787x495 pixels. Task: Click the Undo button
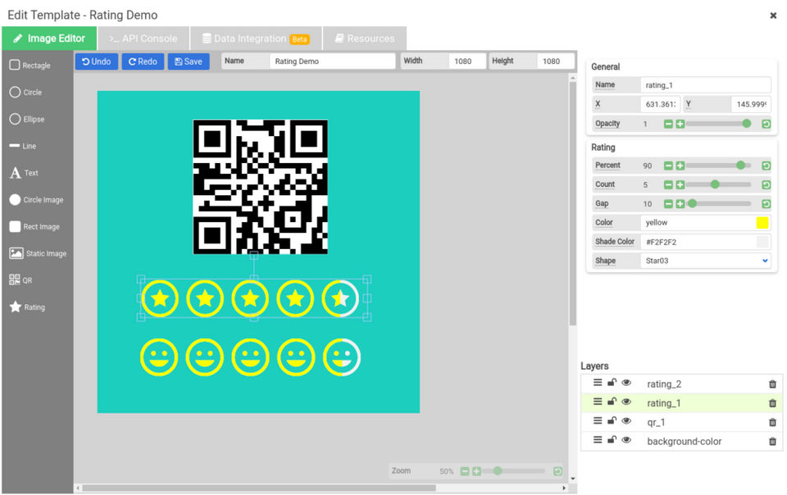(x=97, y=61)
